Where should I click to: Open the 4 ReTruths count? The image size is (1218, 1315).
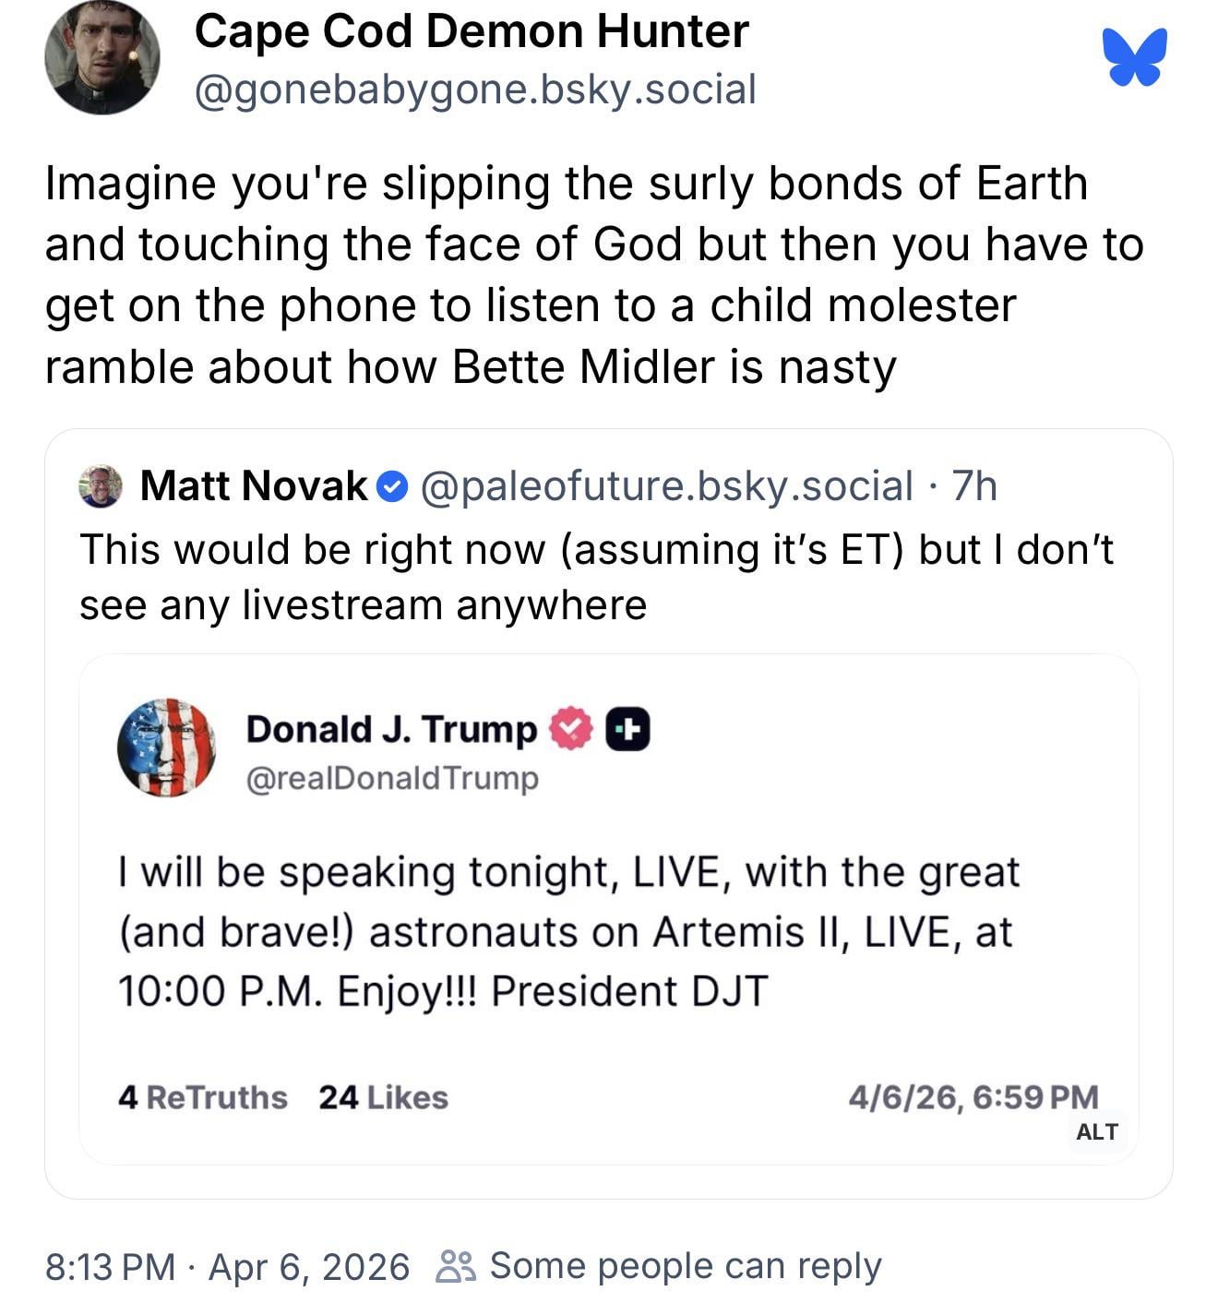pos(202,1097)
